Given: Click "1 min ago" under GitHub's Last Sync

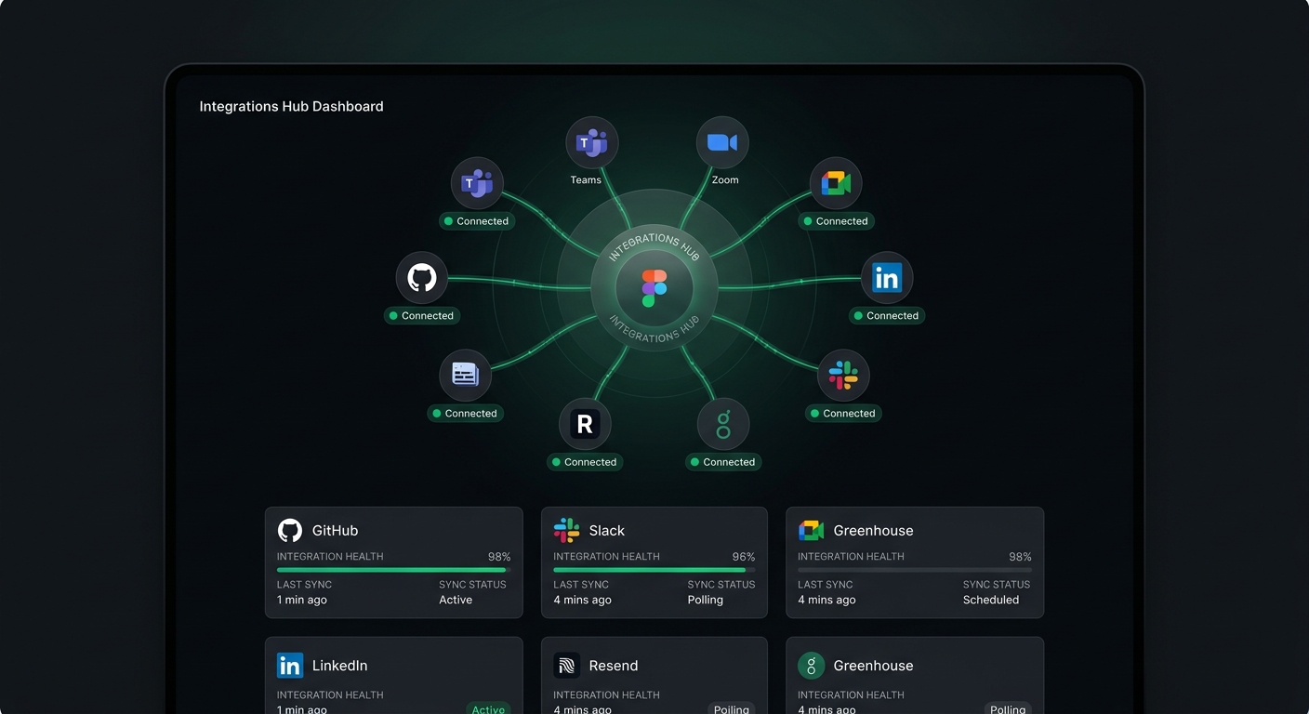Looking at the screenshot, I should (302, 601).
